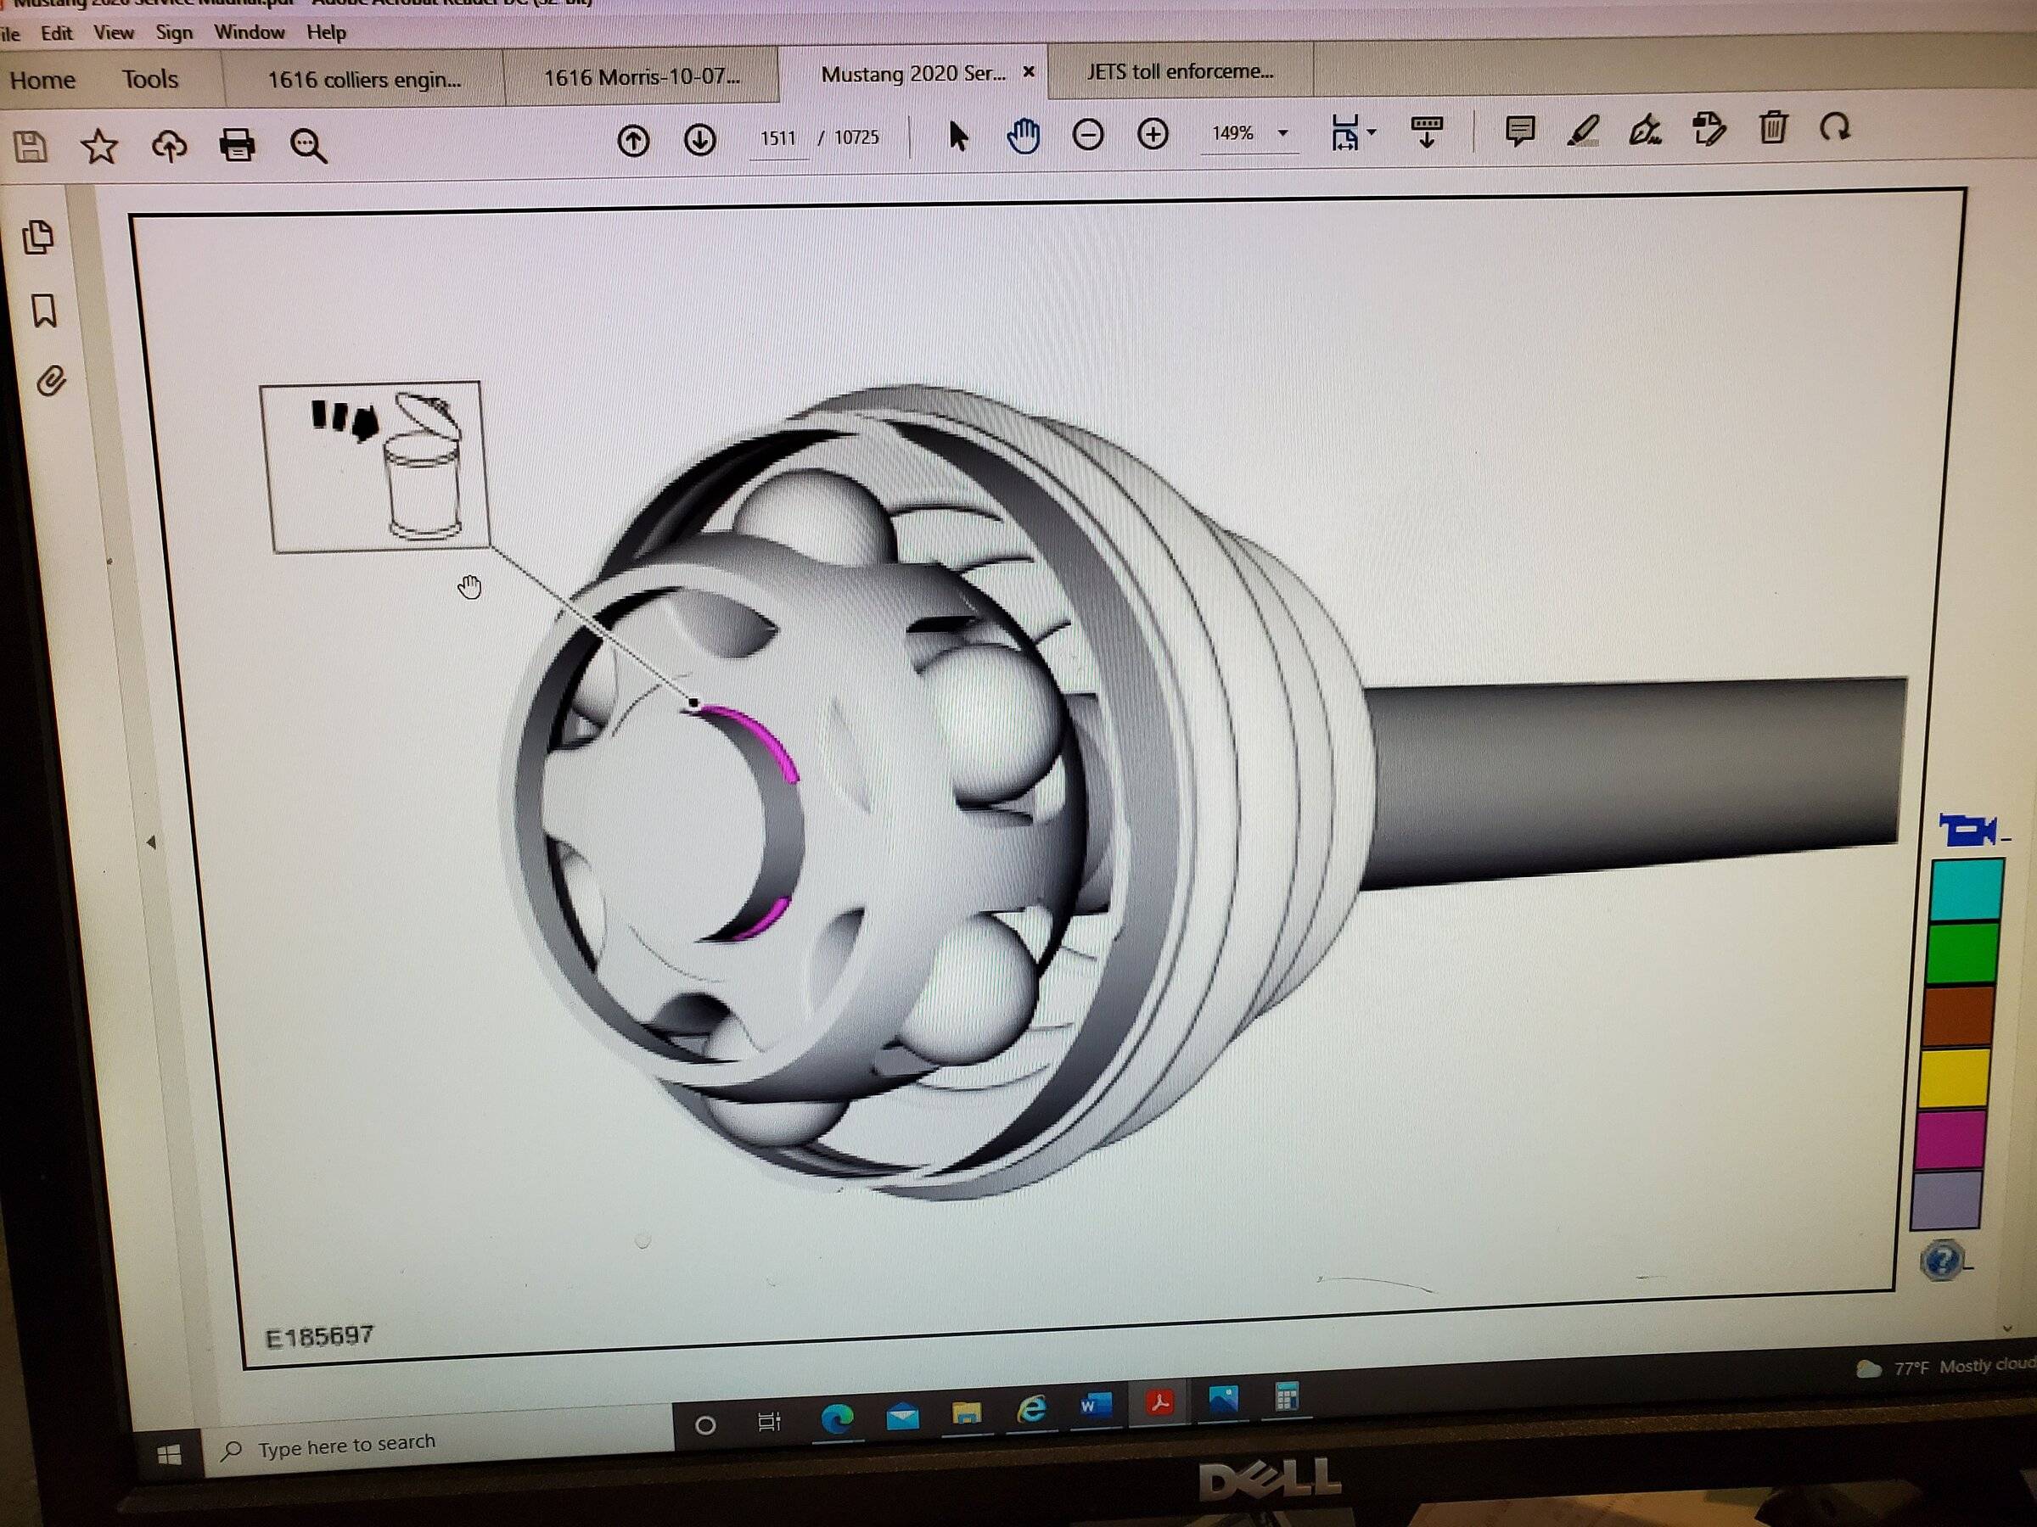Click the scrolling mode keyboard icon

pos(1427,131)
